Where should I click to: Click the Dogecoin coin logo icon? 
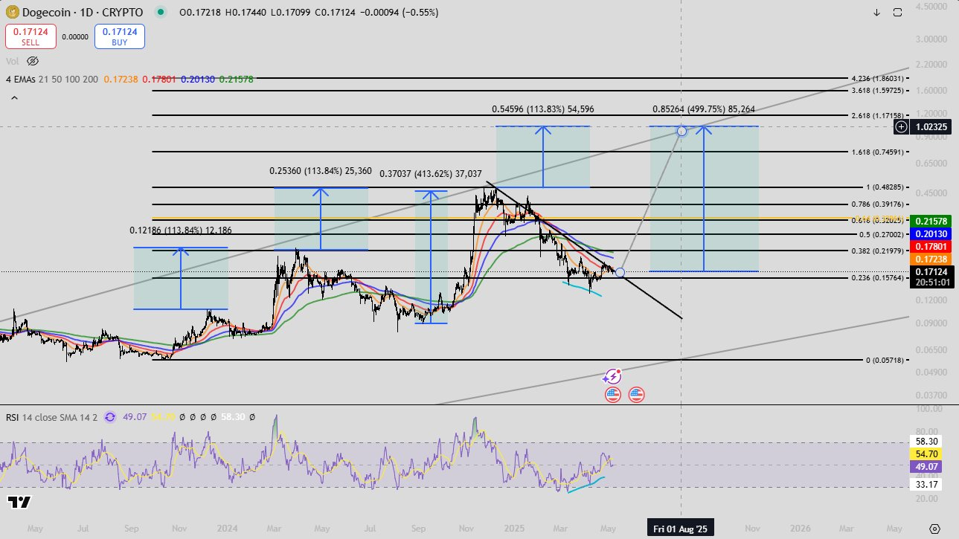[12, 12]
